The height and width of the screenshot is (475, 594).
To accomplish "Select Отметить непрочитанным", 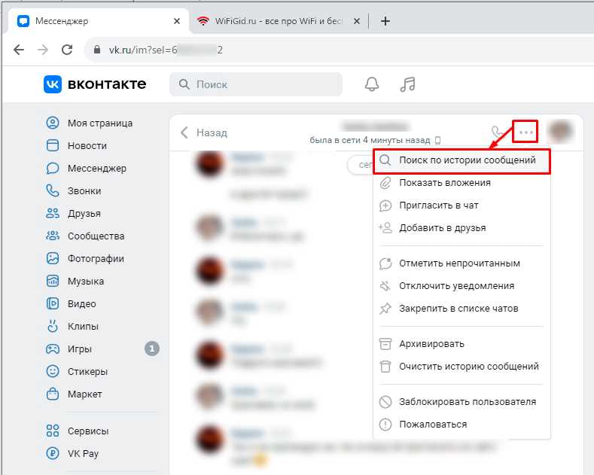I will pyautogui.click(x=461, y=263).
